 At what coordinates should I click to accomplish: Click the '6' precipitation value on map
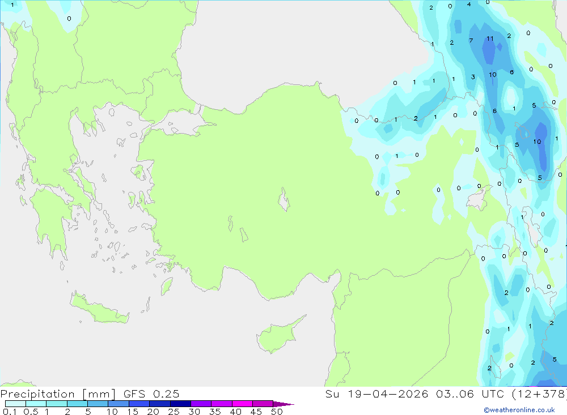494,111
